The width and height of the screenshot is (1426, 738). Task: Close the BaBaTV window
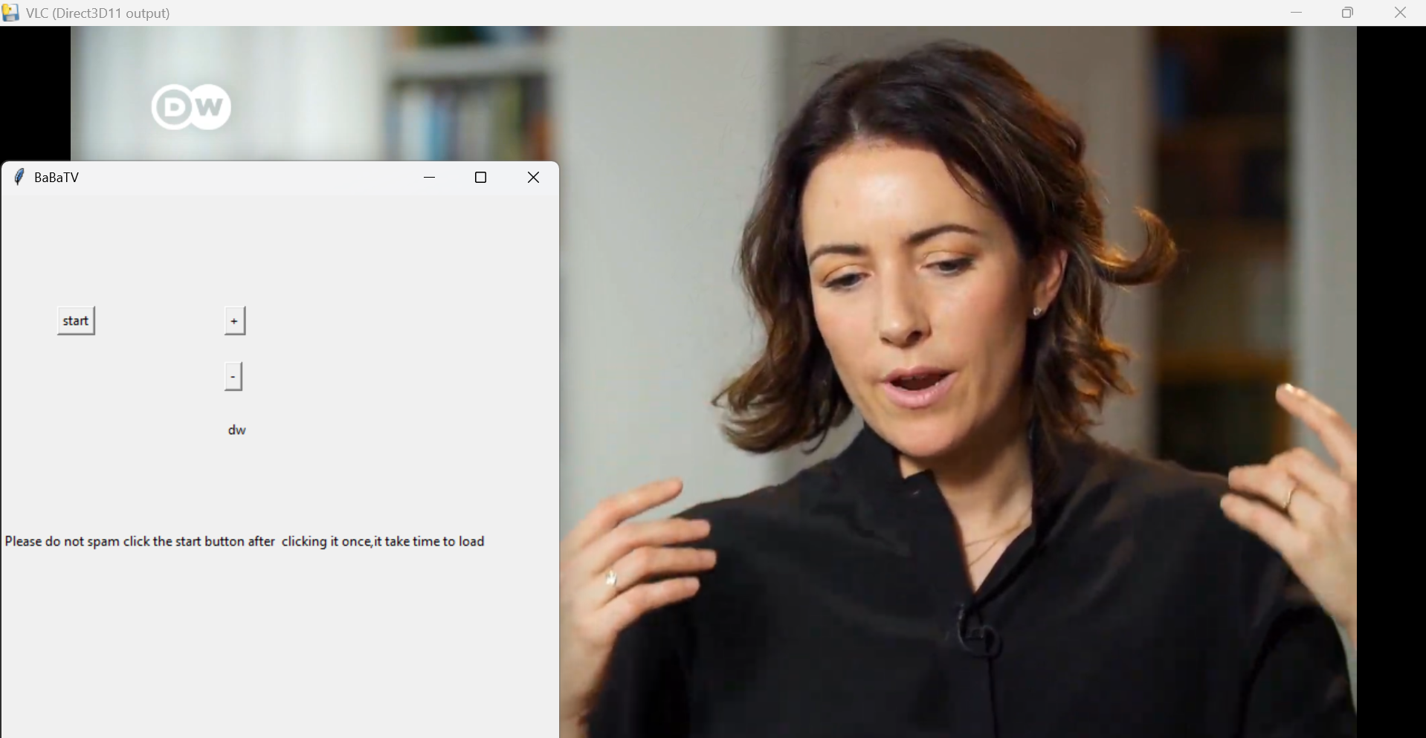[533, 177]
